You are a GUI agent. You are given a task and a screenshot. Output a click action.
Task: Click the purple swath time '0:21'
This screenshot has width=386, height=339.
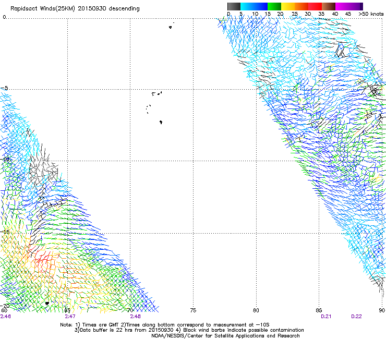[x=326, y=317]
